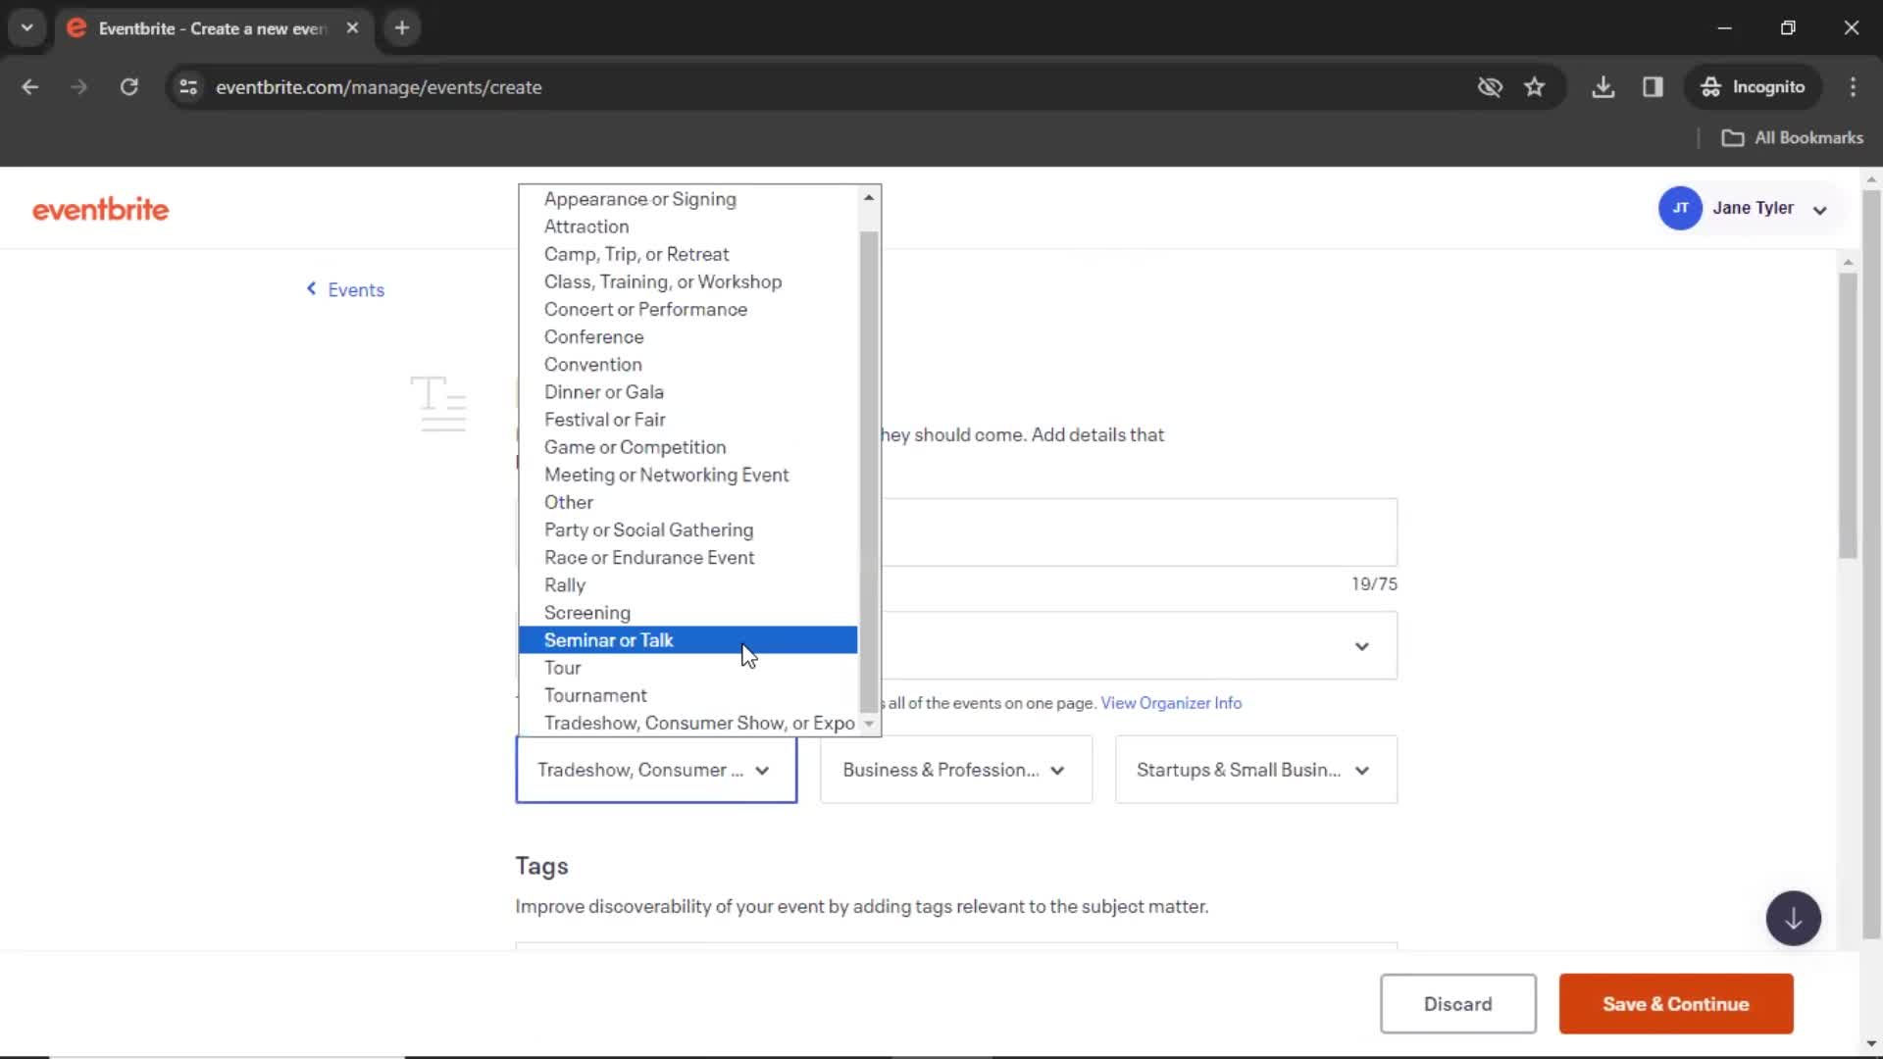Discard the event draft
Screen dimensions: 1883x1059
1457,1004
